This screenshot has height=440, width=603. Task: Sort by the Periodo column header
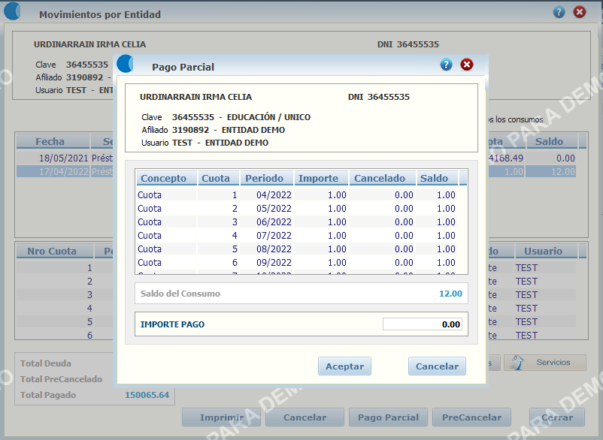[x=266, y=178]
